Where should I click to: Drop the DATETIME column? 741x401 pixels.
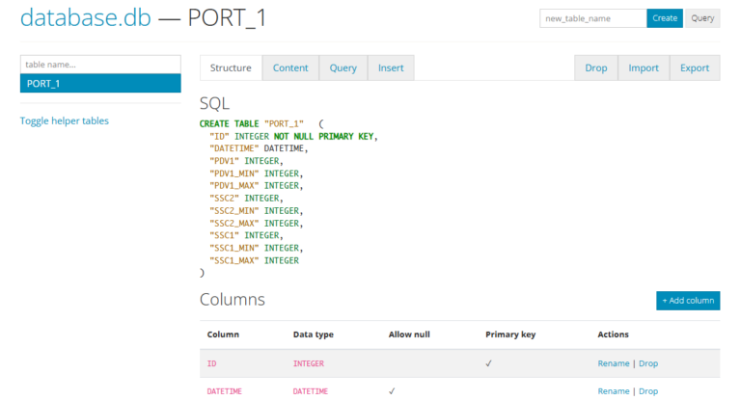pos(648,391)
